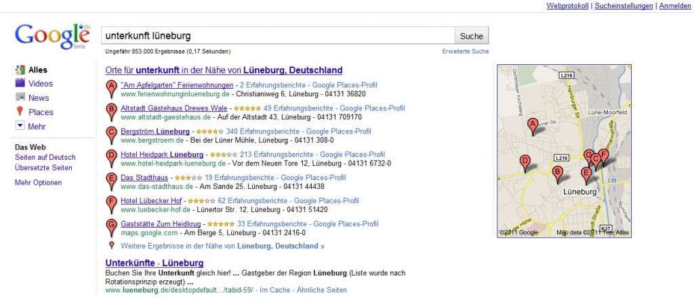The image size is (694, 298).
Task: Open 213 Erfahrungsberichte for Hotel Heidpark
Action: pos(277,154)
